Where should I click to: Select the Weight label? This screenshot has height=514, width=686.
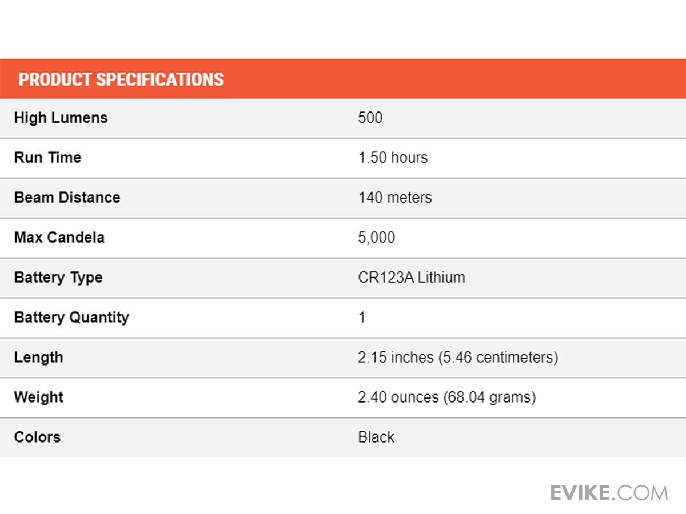38,397
